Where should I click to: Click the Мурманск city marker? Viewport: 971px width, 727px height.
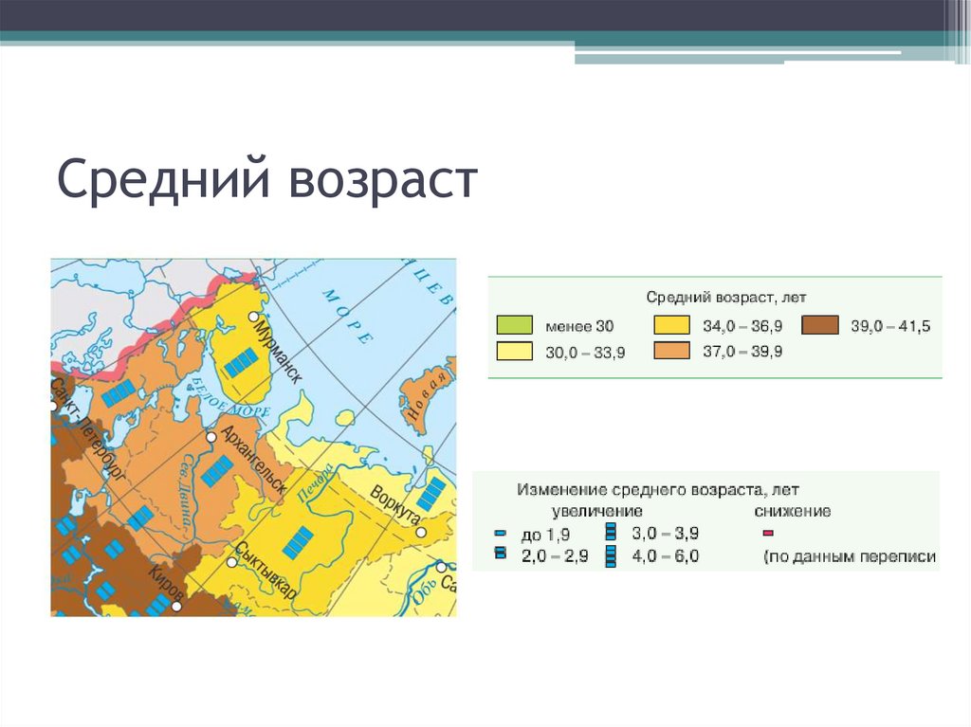point(254,316)
